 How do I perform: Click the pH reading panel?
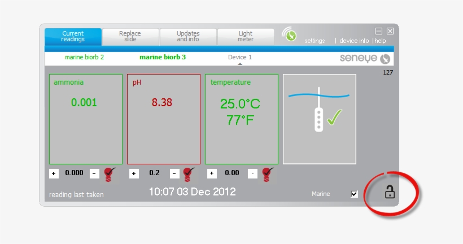point(164,119)
